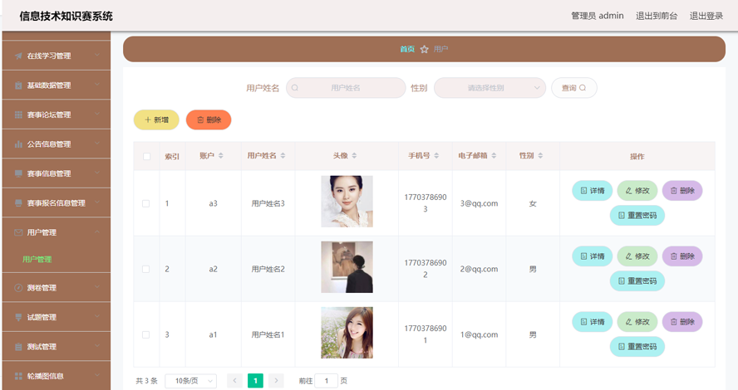Image resolution: width=738 pixels, height=390 pixels.
Task: Open the 10条/页 page size dropdown
Action: click(190, 381)
